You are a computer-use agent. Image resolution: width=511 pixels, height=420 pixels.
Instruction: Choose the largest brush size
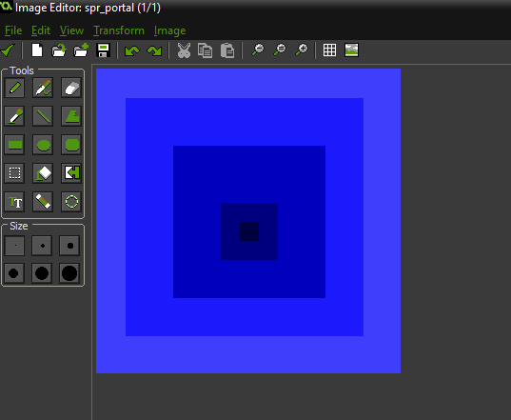point(69,273)
